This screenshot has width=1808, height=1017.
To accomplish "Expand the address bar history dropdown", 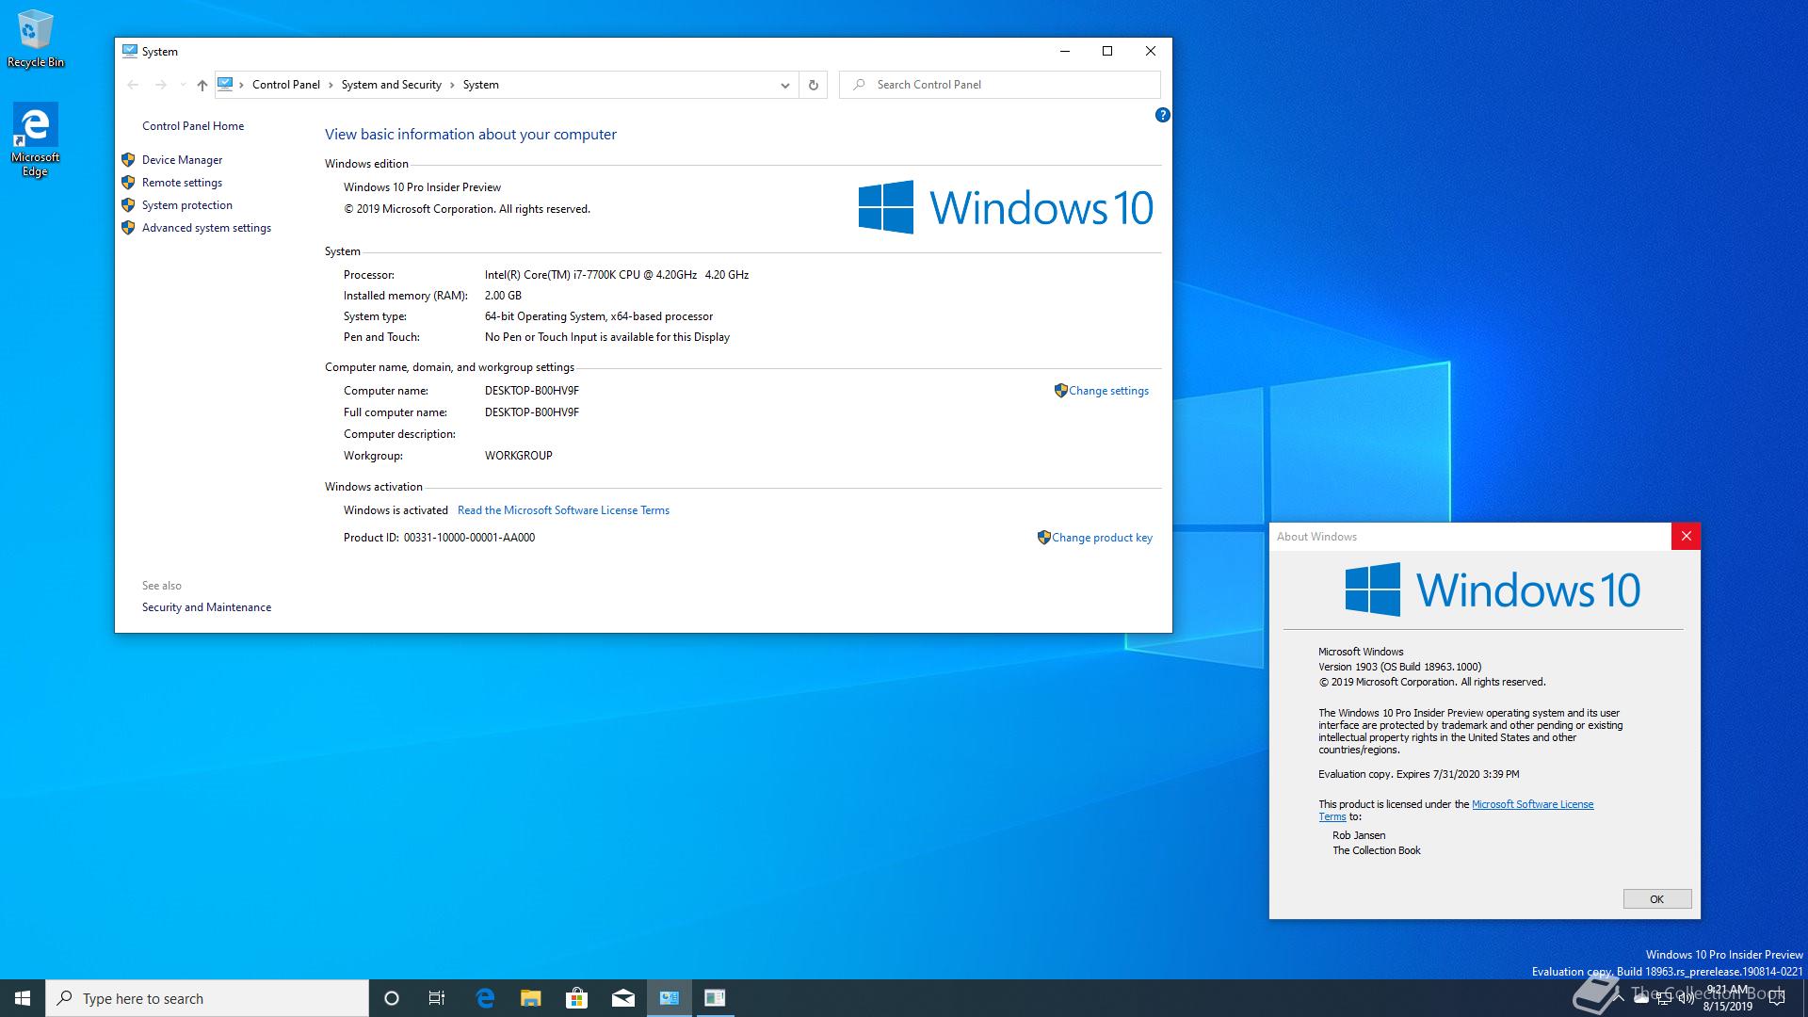I will pyautogui.click(x=784, y=85).
